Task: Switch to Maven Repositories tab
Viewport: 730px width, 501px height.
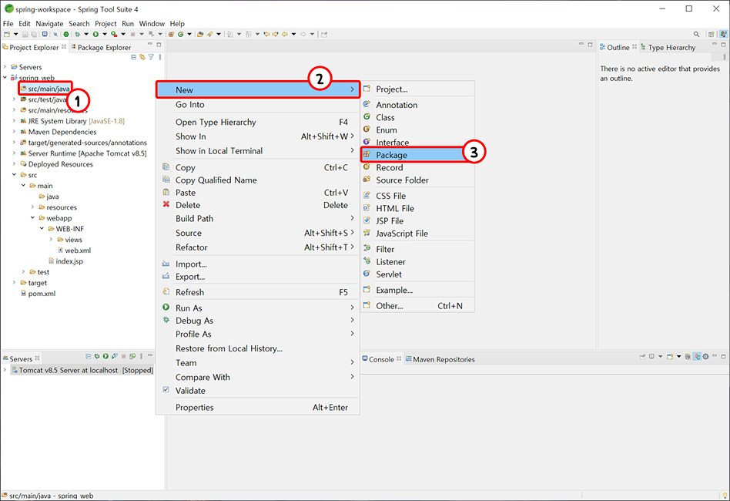Action: coord(440,359)
